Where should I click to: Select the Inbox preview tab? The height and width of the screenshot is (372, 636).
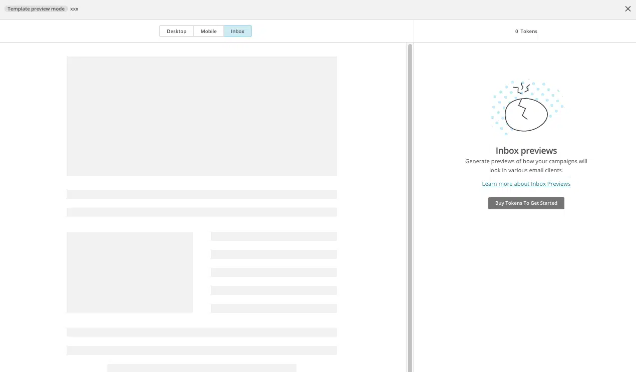click(237, 31)
